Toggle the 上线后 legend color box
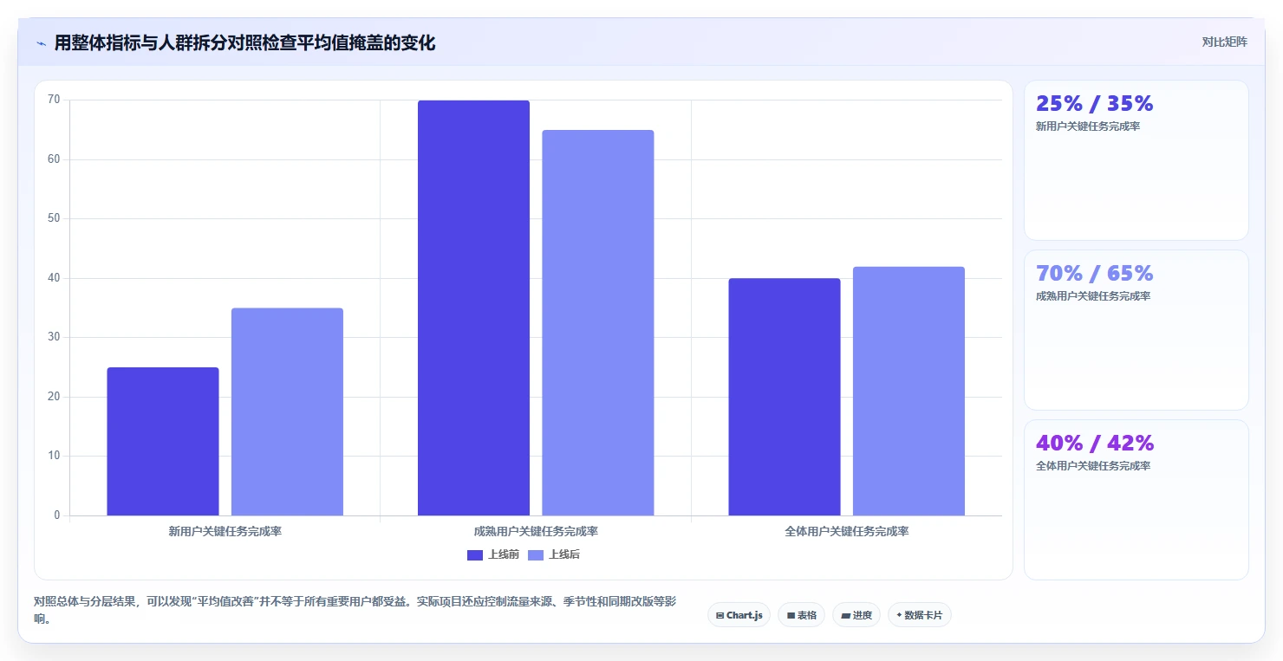 click(x=536, y=554)
